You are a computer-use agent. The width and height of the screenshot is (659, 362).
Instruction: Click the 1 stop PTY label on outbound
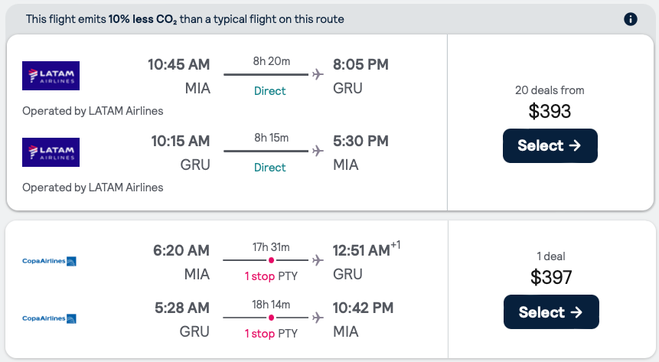click(270, 276)
